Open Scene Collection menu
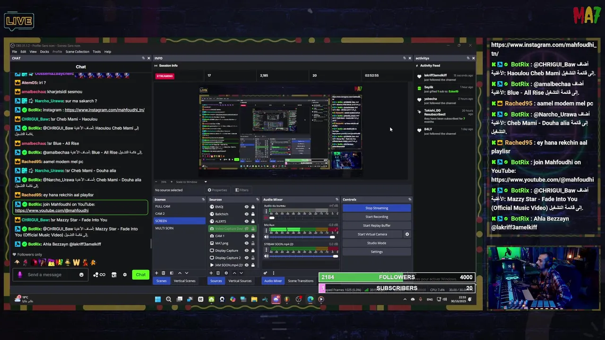Viewport: 605px width, 340px height. 78,51
